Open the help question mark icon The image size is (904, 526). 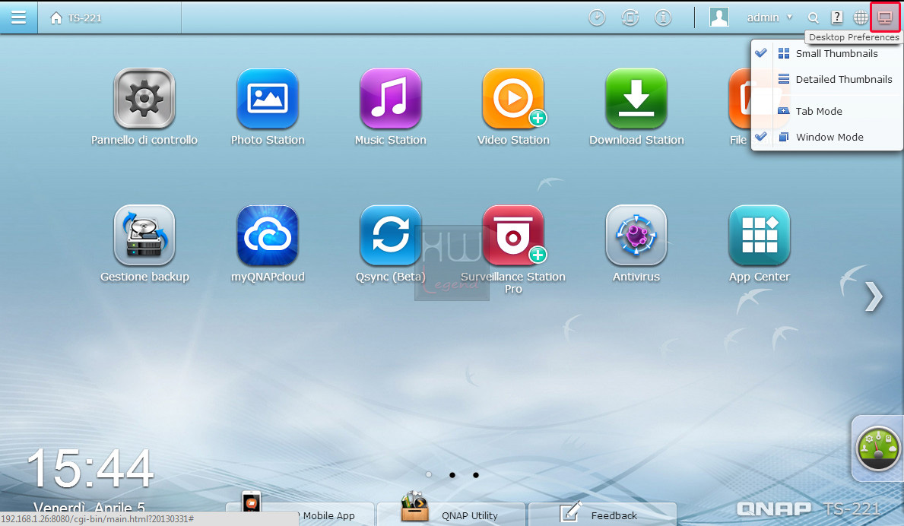[x=836, y=17]
